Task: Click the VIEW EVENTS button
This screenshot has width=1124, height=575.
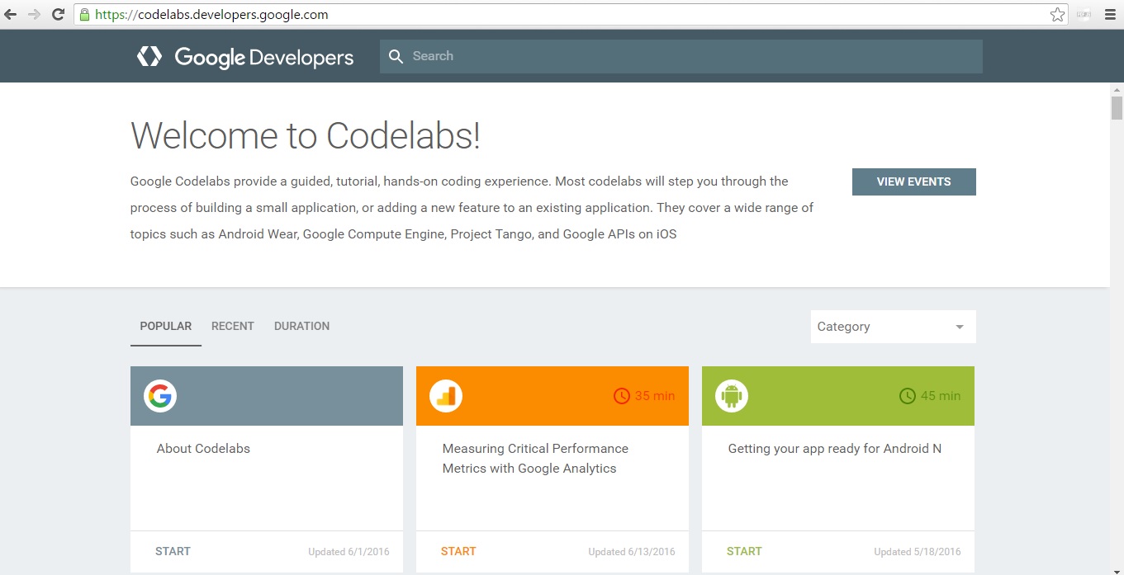Action: pyautogui.click(x=913, y=181)
